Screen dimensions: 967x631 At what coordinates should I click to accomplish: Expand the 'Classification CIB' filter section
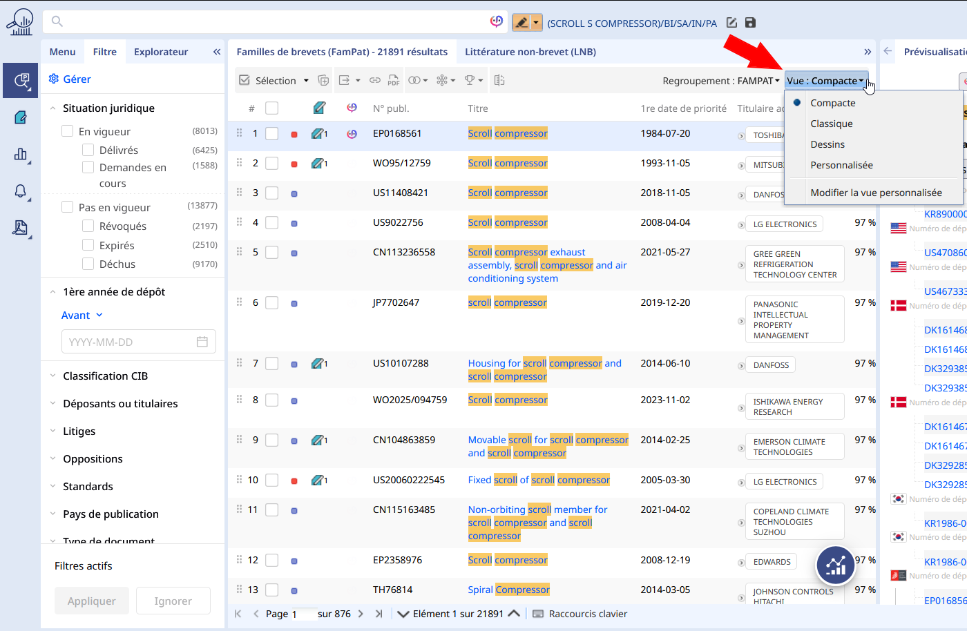105,376
